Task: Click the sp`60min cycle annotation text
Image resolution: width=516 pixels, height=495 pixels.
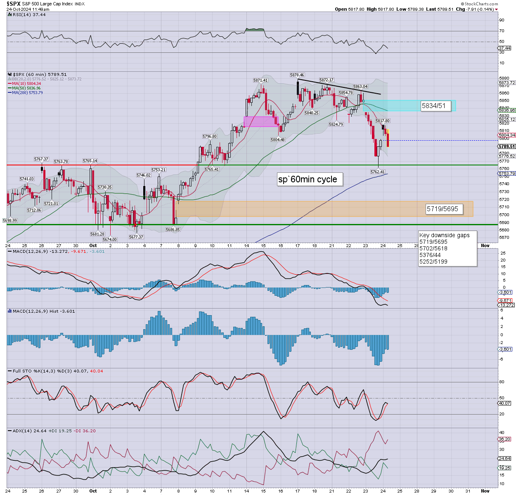Action: pos(308,179)
